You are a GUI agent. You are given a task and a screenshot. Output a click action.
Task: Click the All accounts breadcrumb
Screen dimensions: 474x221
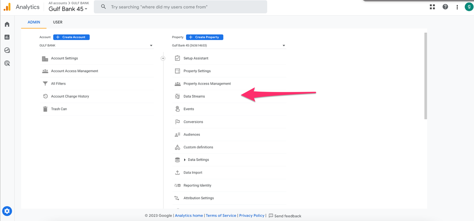pyautogui.click(x=58, y=3)
